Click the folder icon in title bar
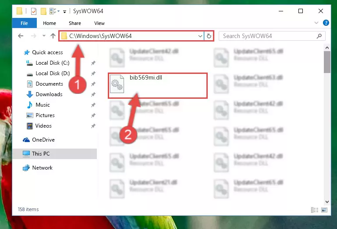337x229 pixels. (20, 11)
